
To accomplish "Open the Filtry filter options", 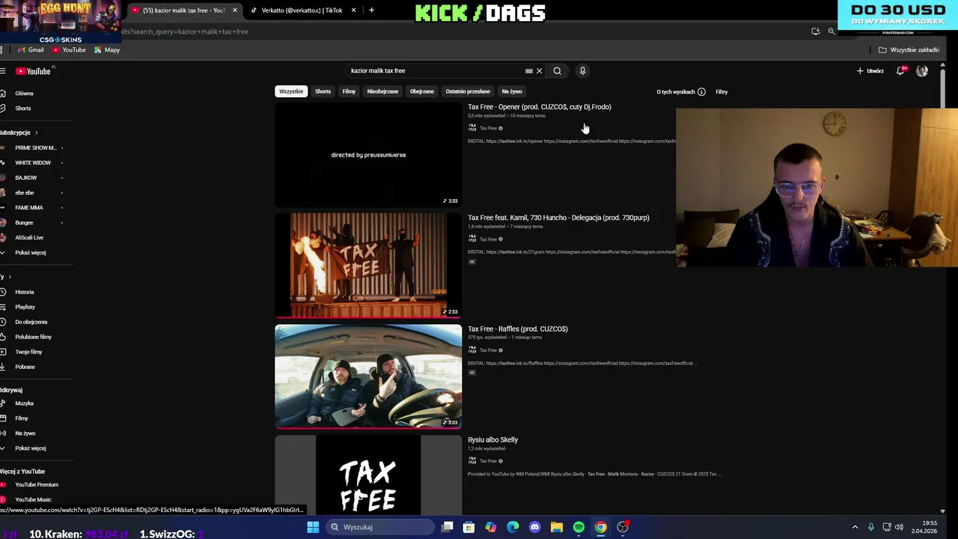I will pos(721,92).
